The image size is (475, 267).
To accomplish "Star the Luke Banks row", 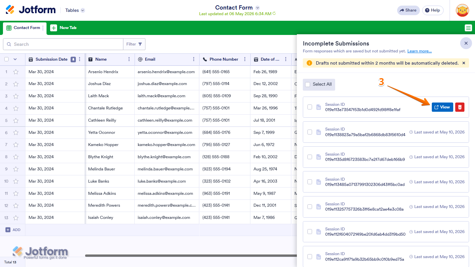I will point(16,182).
